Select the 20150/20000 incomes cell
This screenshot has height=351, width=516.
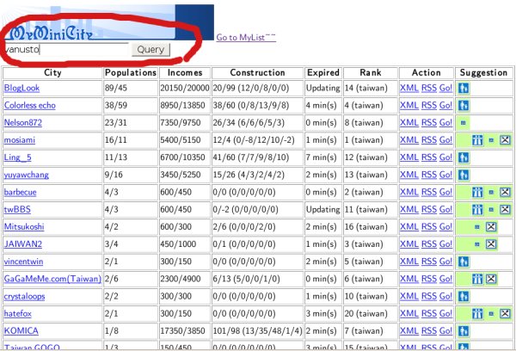click(185, 89)
